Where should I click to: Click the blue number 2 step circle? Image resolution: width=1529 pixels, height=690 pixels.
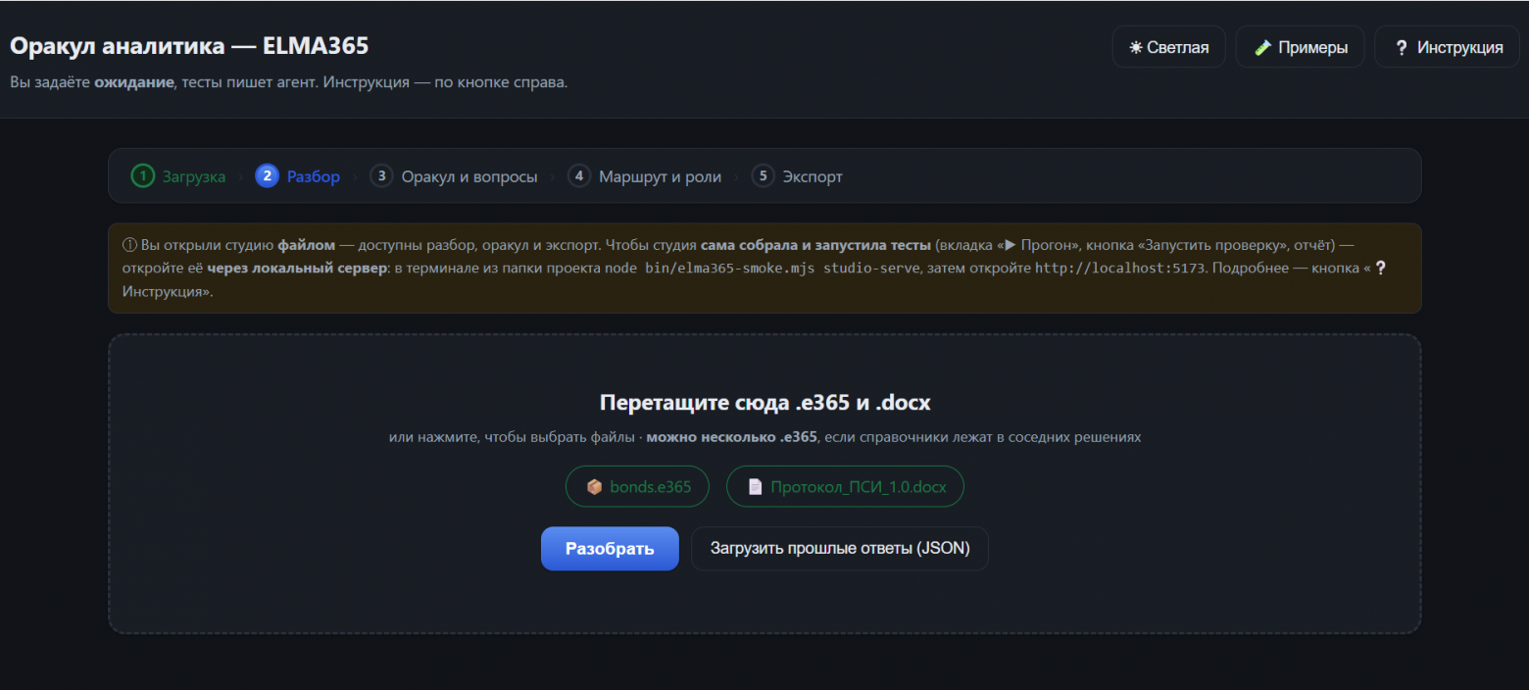(267, 176)
